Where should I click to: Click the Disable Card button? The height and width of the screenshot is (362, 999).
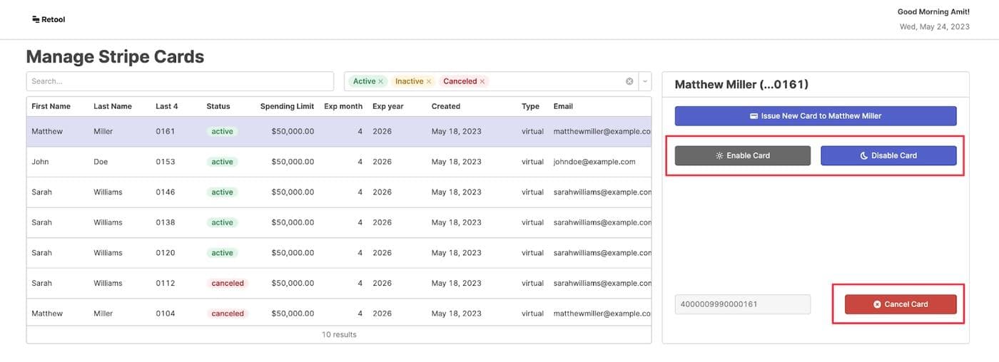tap(888, 155)
